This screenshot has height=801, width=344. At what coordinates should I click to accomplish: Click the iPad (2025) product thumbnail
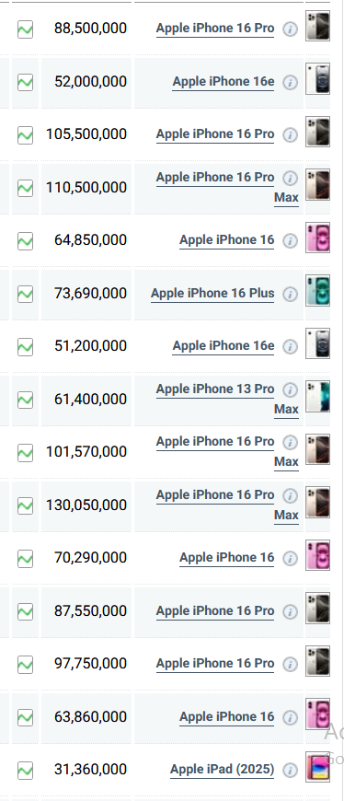pyautogui.click(x=318, y=766)
